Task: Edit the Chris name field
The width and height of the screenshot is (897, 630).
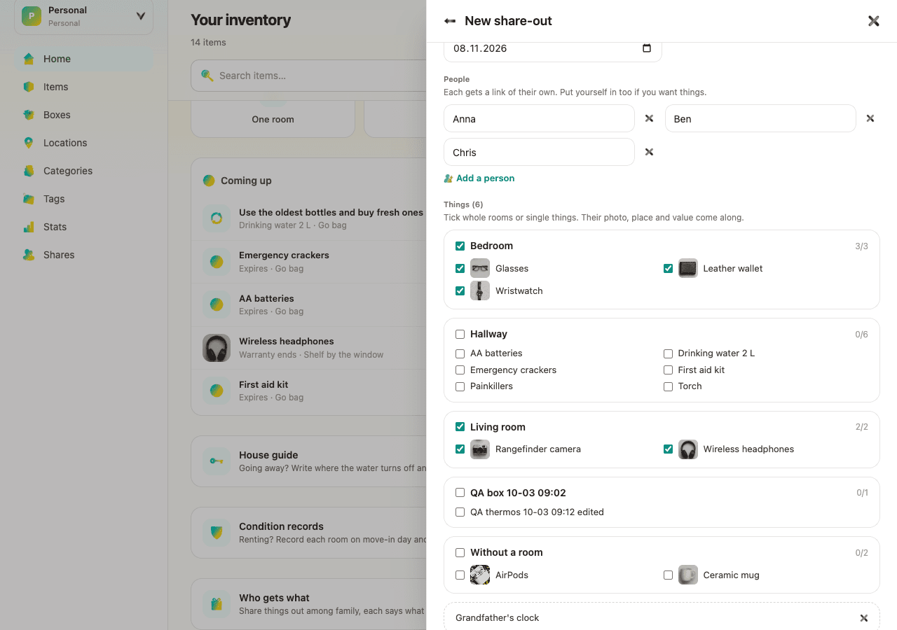Action: pos(539,152)
